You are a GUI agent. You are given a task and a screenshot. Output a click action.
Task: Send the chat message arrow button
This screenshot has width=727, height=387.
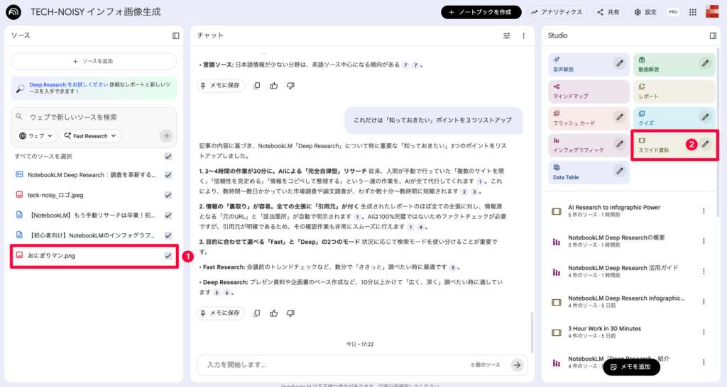click(x=517, y=365)
